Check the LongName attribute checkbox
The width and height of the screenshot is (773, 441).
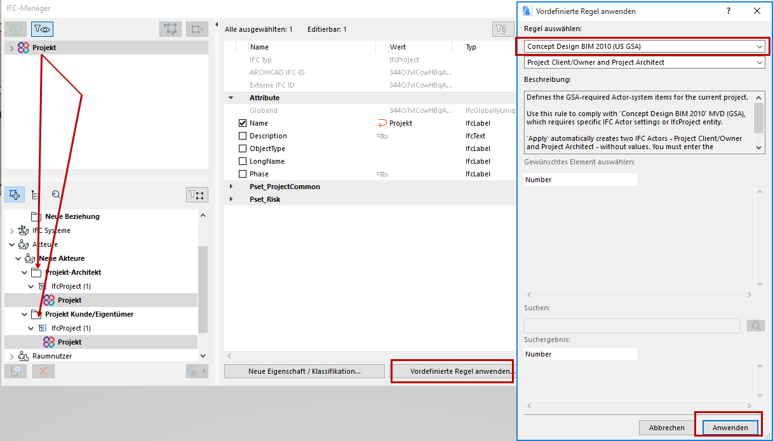(x=242, y=161)
